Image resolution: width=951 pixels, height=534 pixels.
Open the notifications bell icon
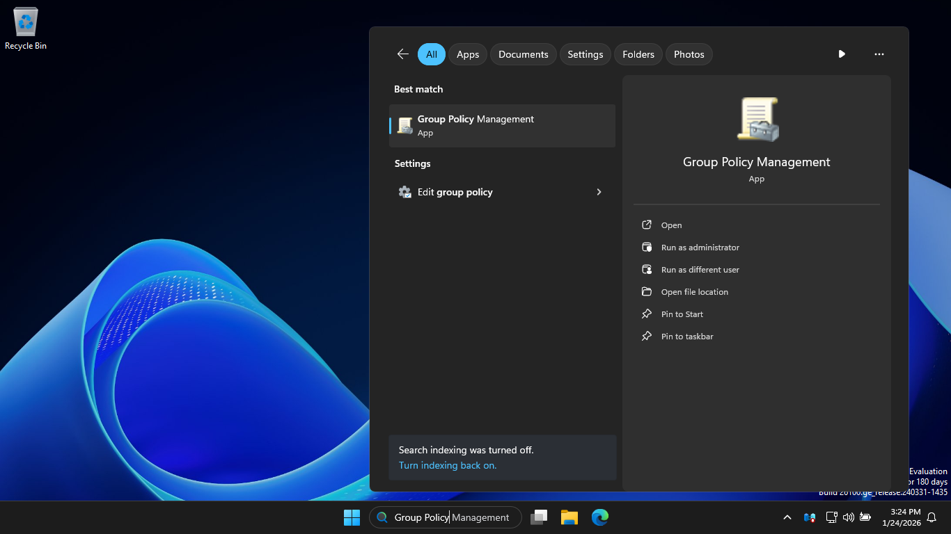[932, 517]
